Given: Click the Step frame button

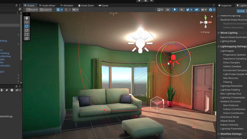Looking at the screenshot, I should pos(151,1).
